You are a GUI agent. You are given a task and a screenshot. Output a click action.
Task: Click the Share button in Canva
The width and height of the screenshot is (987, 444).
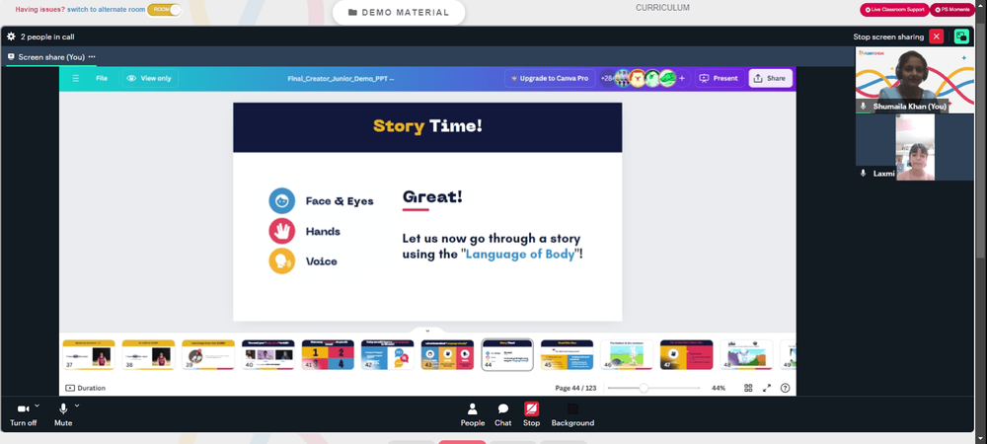pyautogui.click(x=770, y=79)
